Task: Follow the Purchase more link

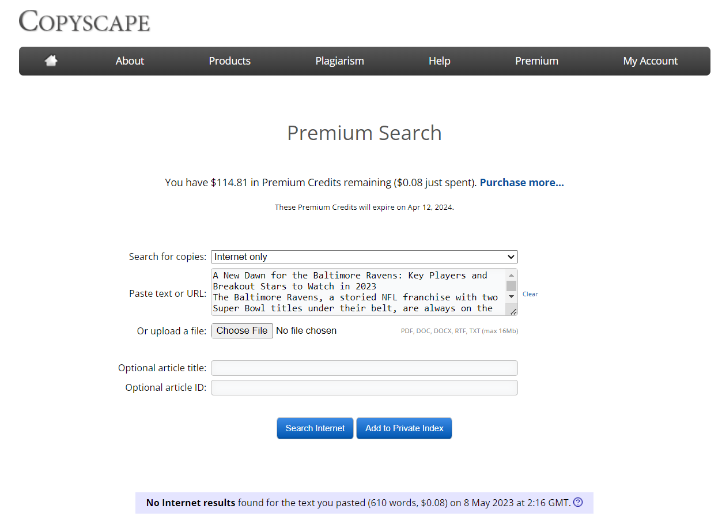Action: (521, 182)
